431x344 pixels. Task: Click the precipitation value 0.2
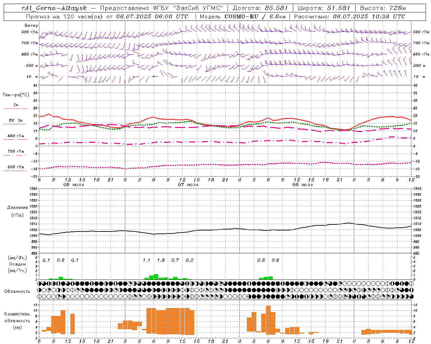click(x=190, y=260)
